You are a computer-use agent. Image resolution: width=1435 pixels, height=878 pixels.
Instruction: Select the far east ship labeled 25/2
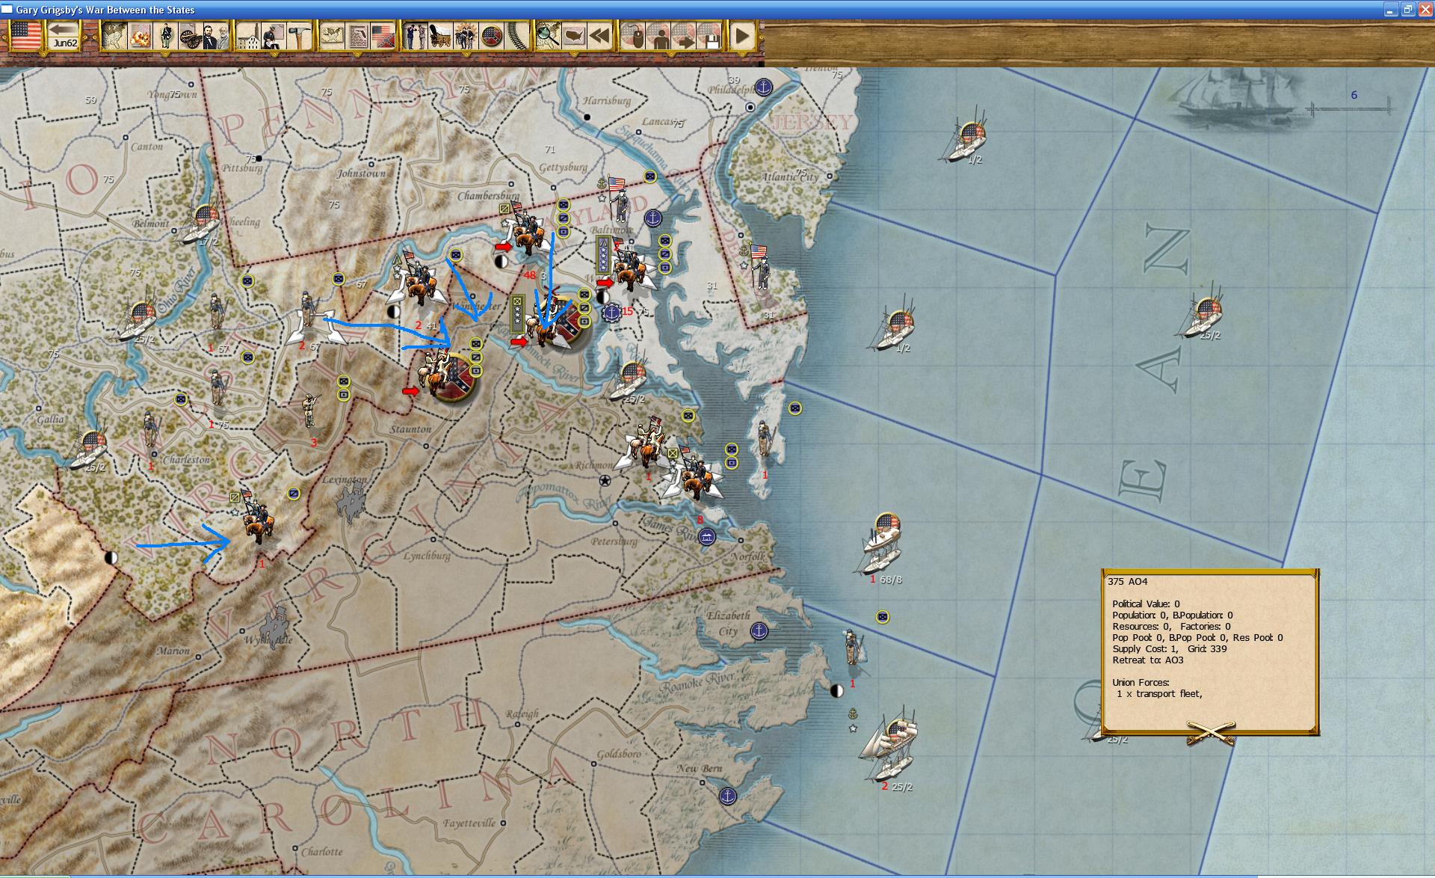(x=1203, y=312)
